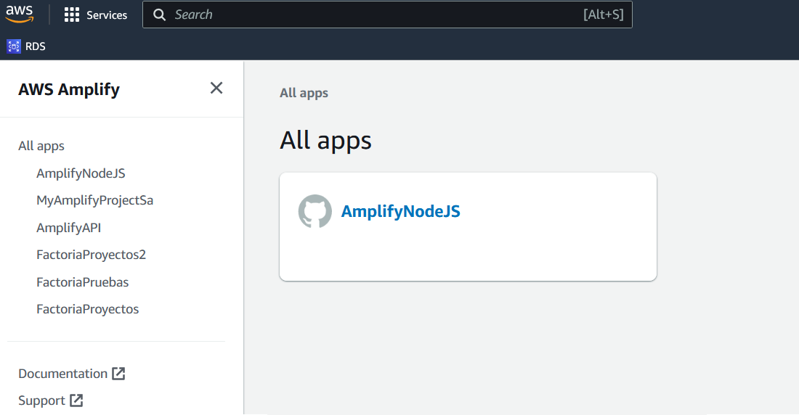Click external link icon beside Support
Screen dimensions: 799x415
[x=76, y=400]
